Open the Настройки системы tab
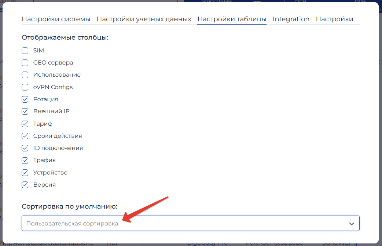 (x=56, y=19)
